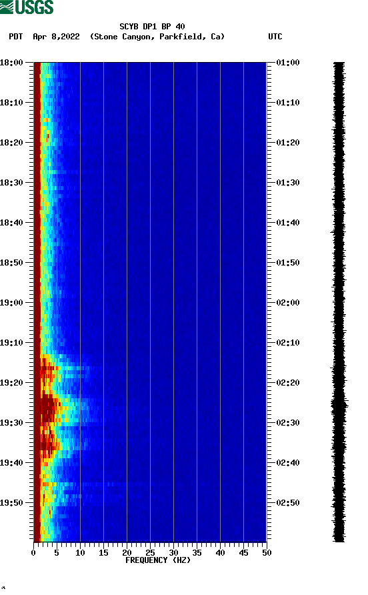368x595 pixels.
Task: Click the 19:50 time label
Action: (12, 503)
